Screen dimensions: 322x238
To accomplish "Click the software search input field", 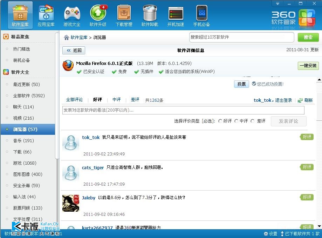I will click(241, 37).
